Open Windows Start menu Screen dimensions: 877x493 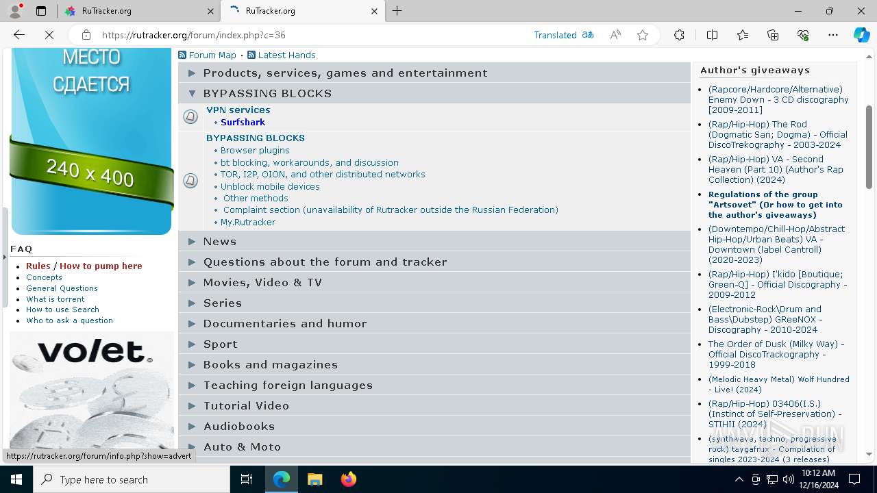16,479
